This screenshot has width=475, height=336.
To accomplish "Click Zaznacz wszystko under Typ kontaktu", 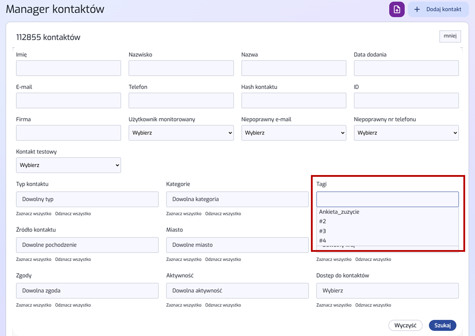I will [x=33, y=214].
